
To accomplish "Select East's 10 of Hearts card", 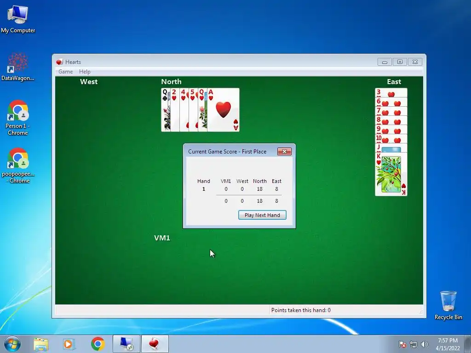I will tap(391, 139).
